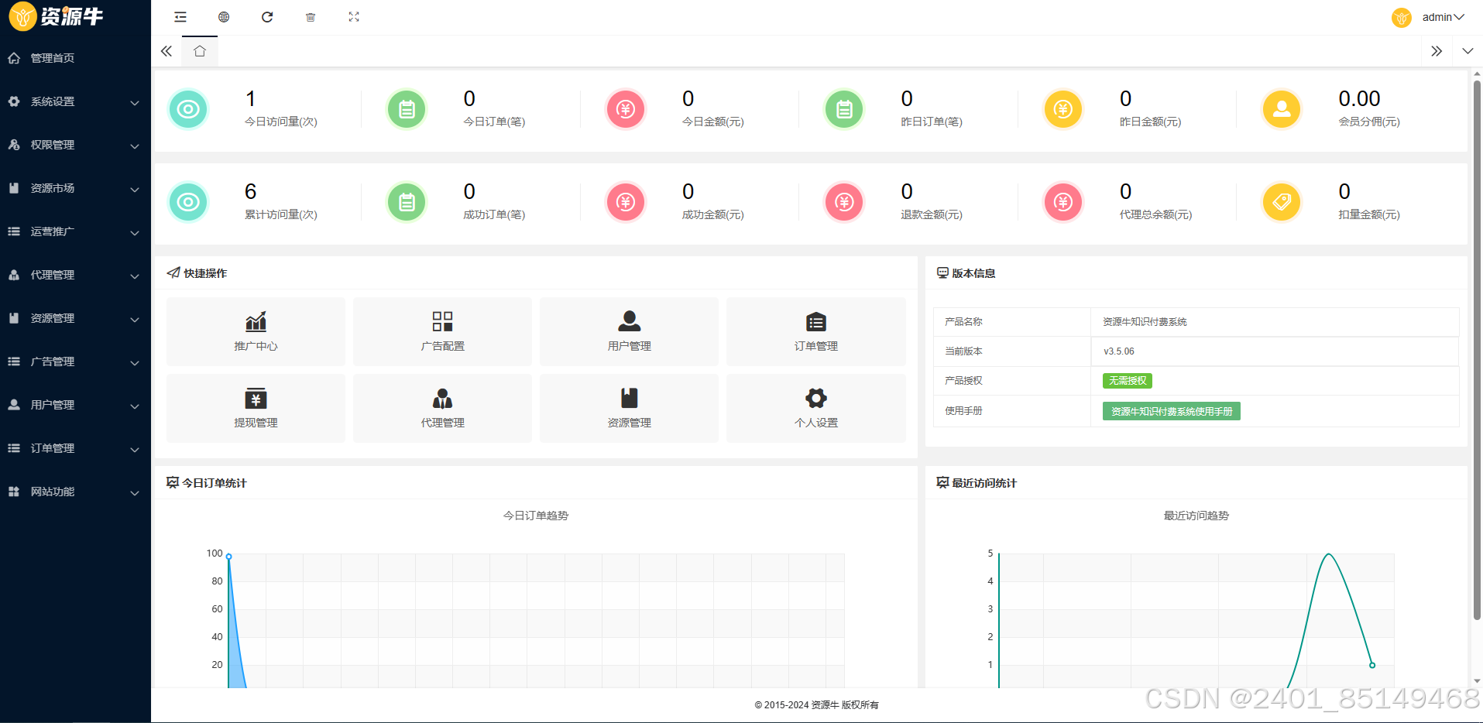Open 代理管理 quick action card
The image size is (1483, 723).
[x=442, y=408]
